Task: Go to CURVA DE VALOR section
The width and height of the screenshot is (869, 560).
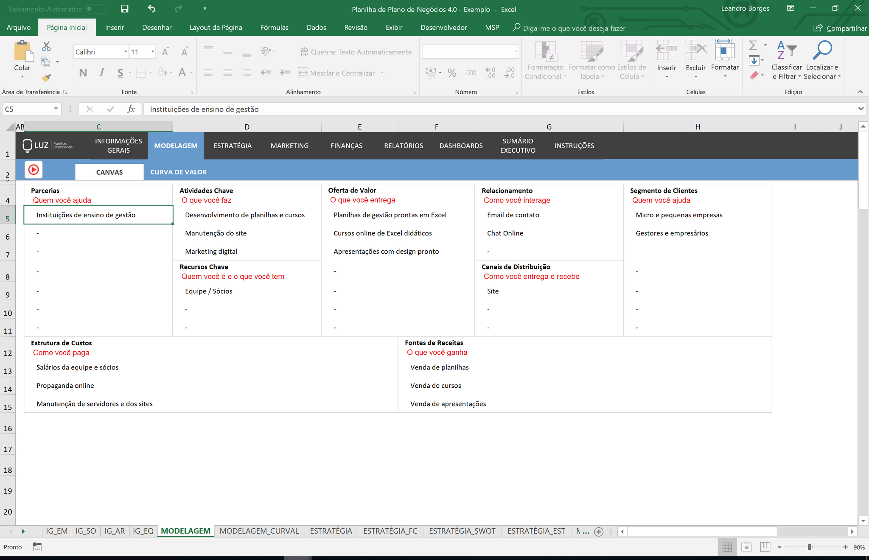Action: click(178, 172)
